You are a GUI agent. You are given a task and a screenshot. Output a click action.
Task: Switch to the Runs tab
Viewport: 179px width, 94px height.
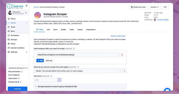(55, 29)
